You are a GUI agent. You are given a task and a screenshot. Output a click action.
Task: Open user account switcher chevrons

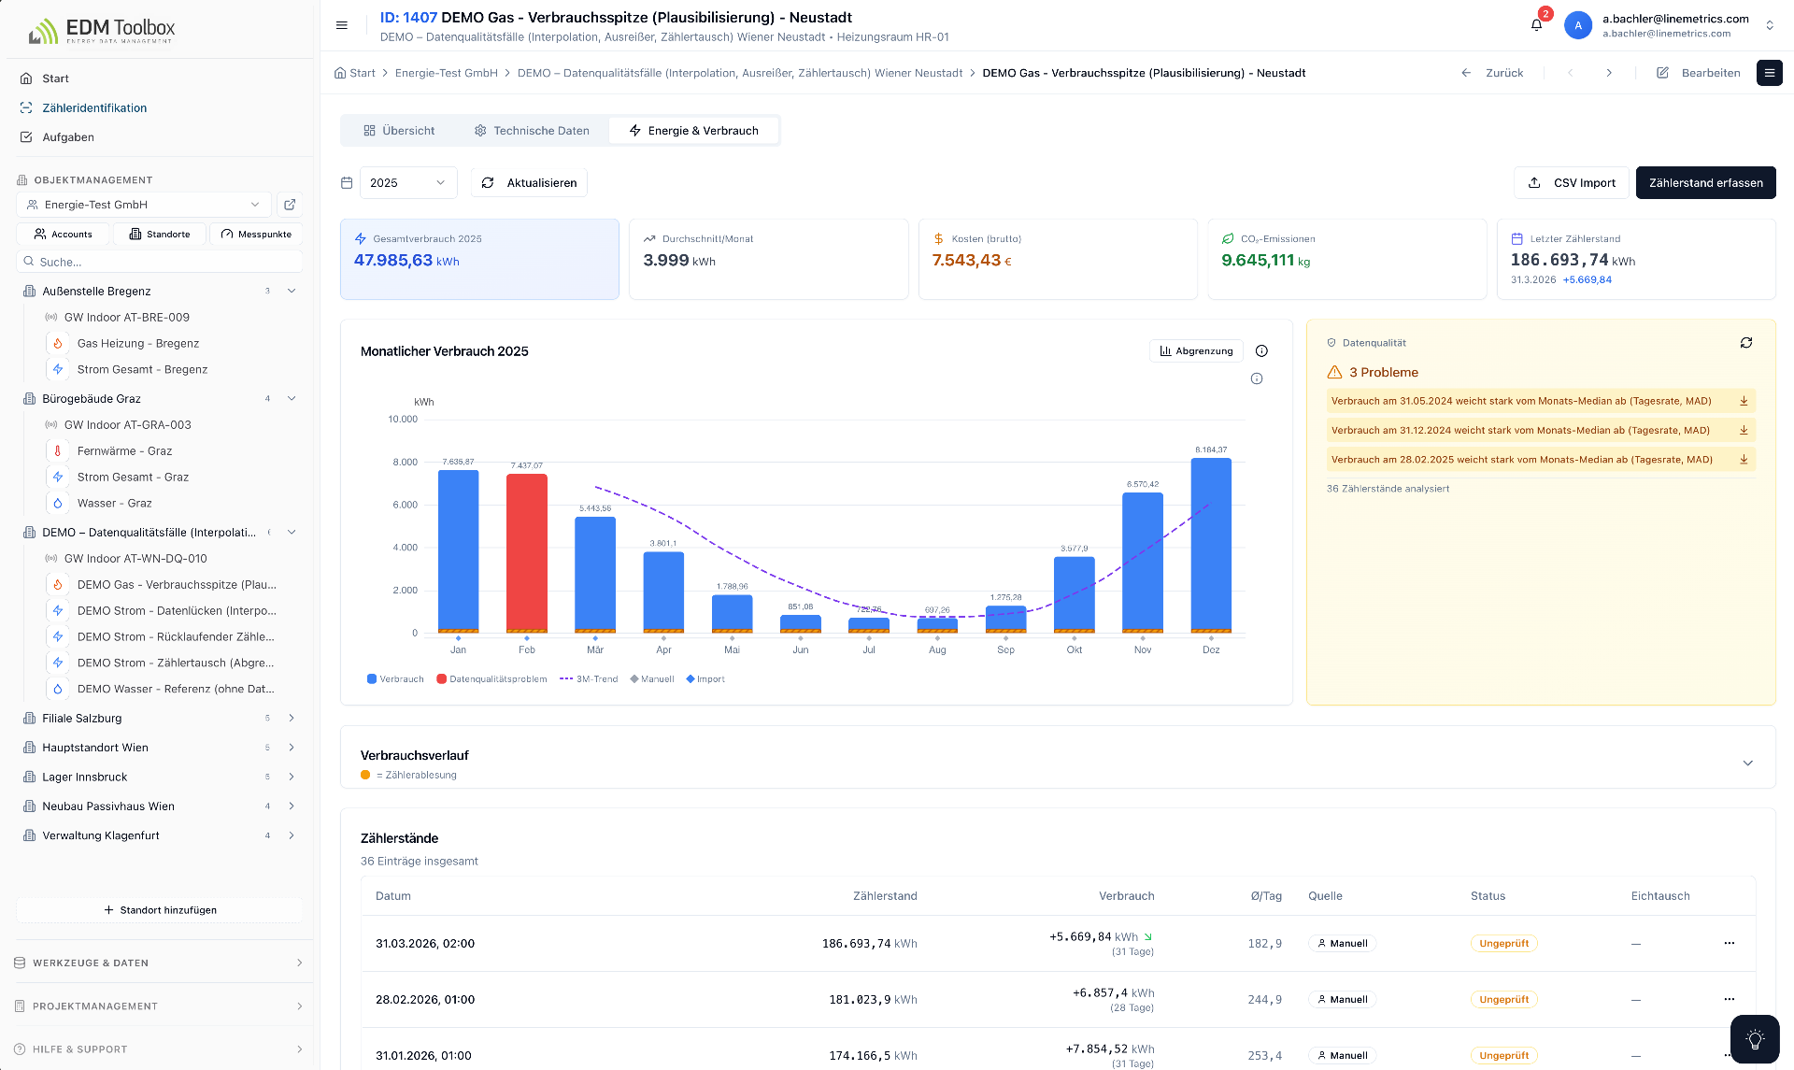click(1769, 25)
